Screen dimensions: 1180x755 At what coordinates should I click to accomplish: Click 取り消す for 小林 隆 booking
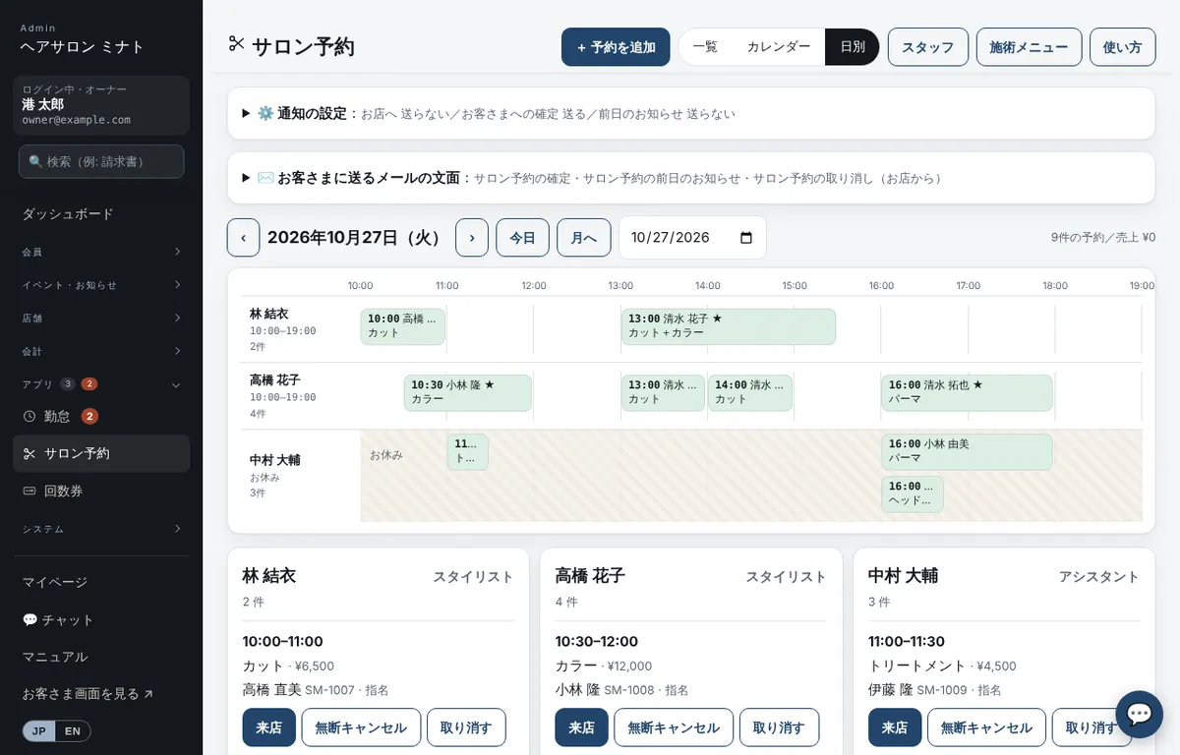coord(779,727)
